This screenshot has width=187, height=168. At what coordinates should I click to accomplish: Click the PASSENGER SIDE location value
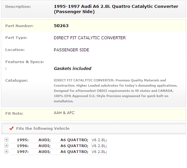pyautogui.click(x=72, y=50)
